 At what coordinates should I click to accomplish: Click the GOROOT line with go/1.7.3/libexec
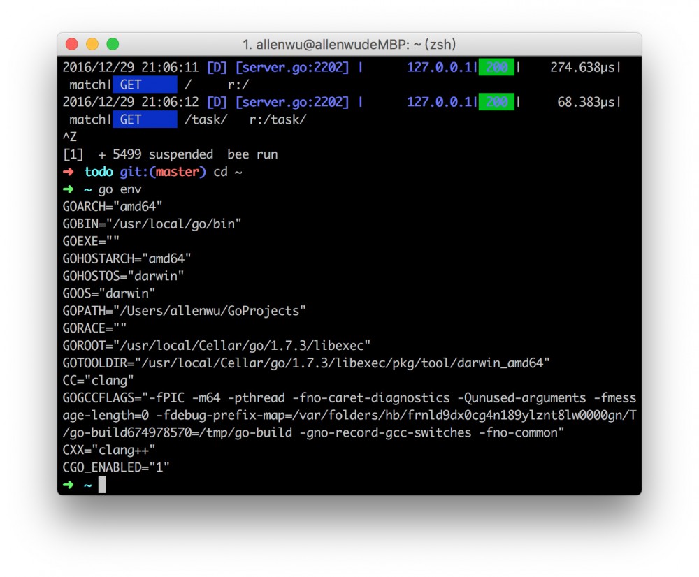[217, 345]
